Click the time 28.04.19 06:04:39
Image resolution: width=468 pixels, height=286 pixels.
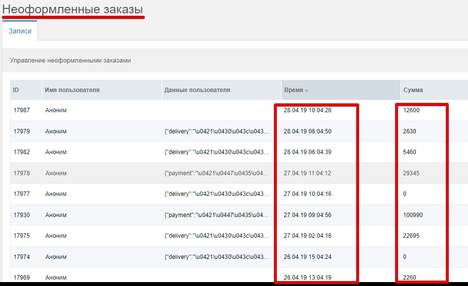307,152
